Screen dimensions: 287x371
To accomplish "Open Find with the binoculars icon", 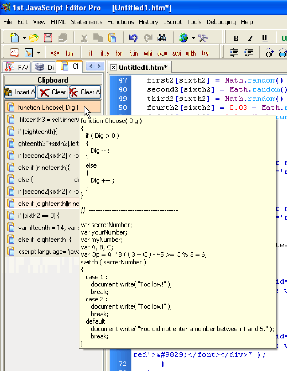I will click(x=162, y=38).
